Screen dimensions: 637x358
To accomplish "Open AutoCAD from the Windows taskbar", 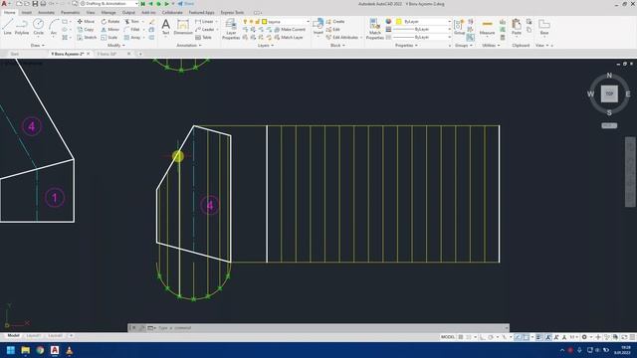I will 55,350.
